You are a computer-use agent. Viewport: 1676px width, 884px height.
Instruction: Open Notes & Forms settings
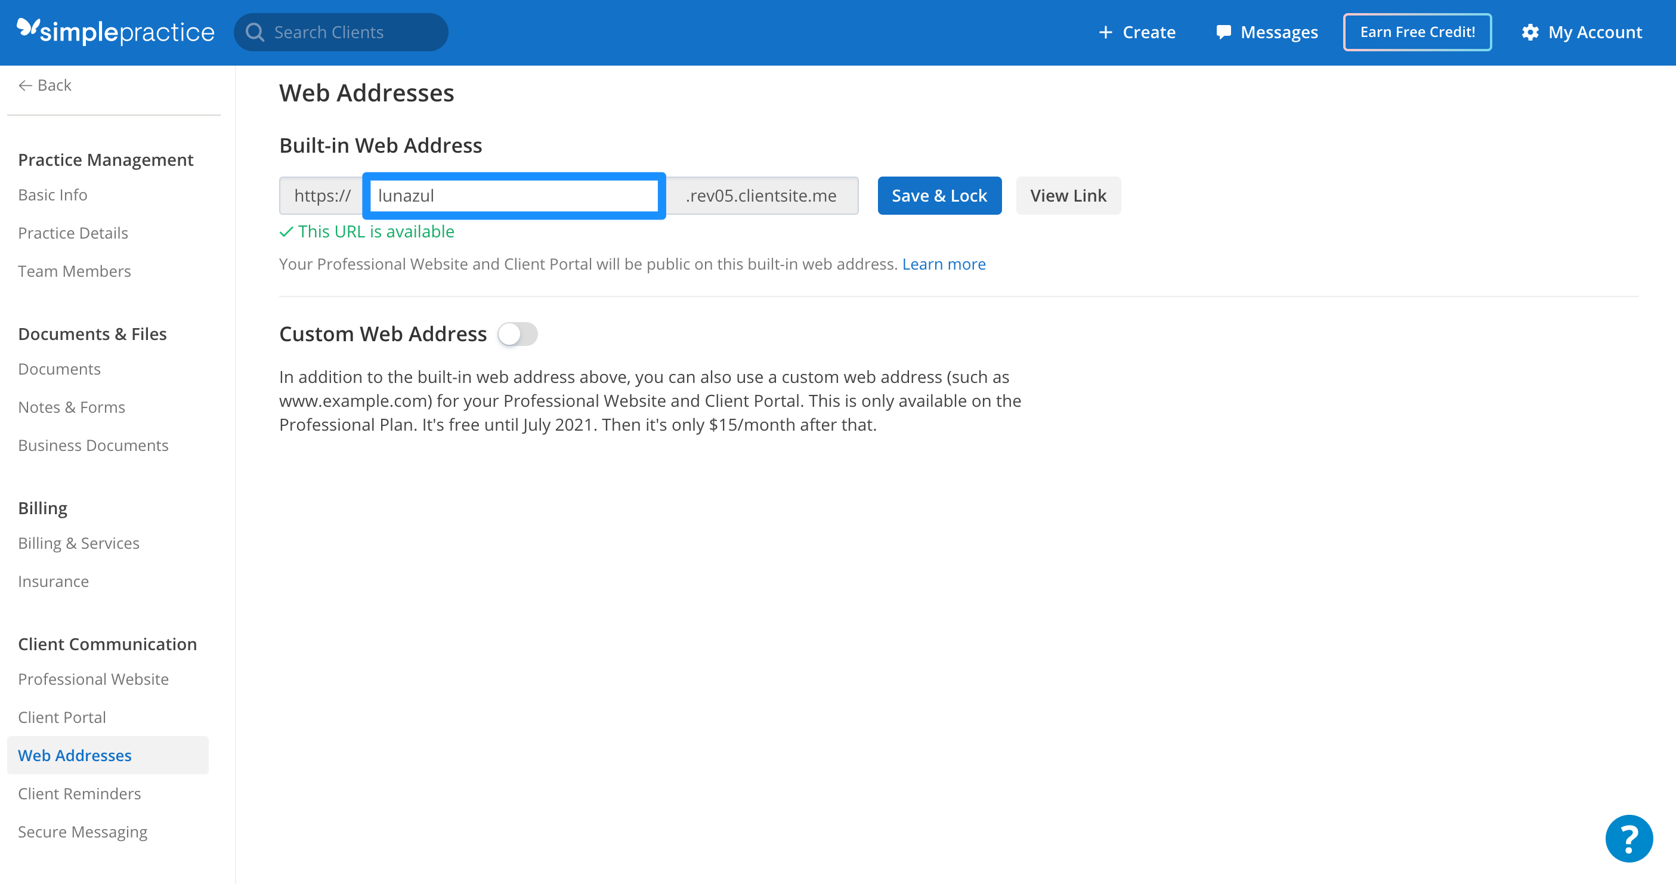(72, 407)
